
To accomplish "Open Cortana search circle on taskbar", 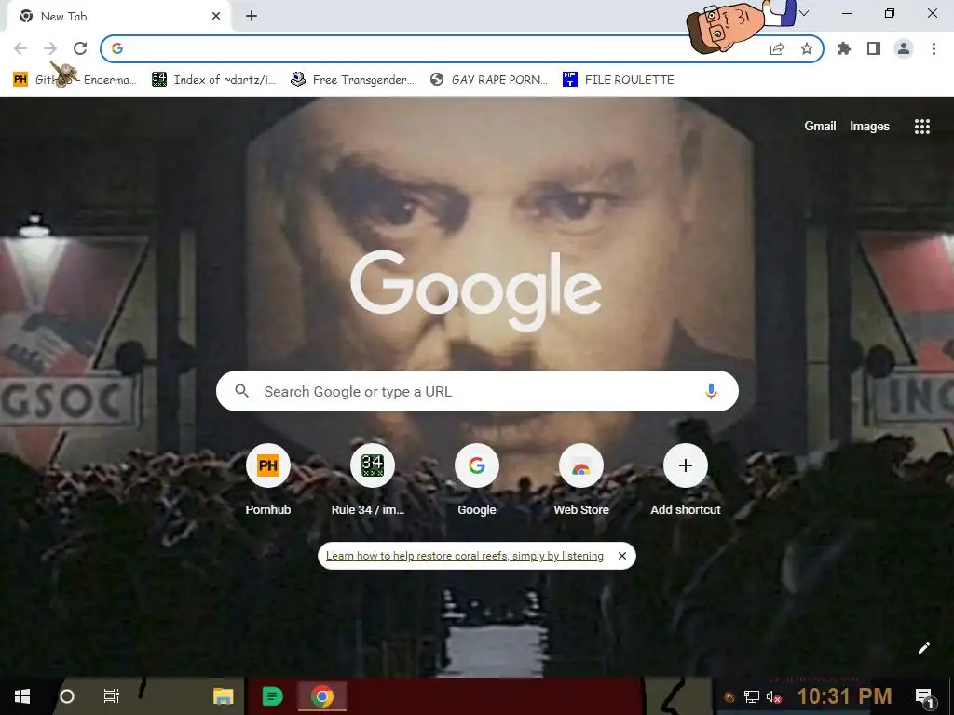I will point(67,696).
